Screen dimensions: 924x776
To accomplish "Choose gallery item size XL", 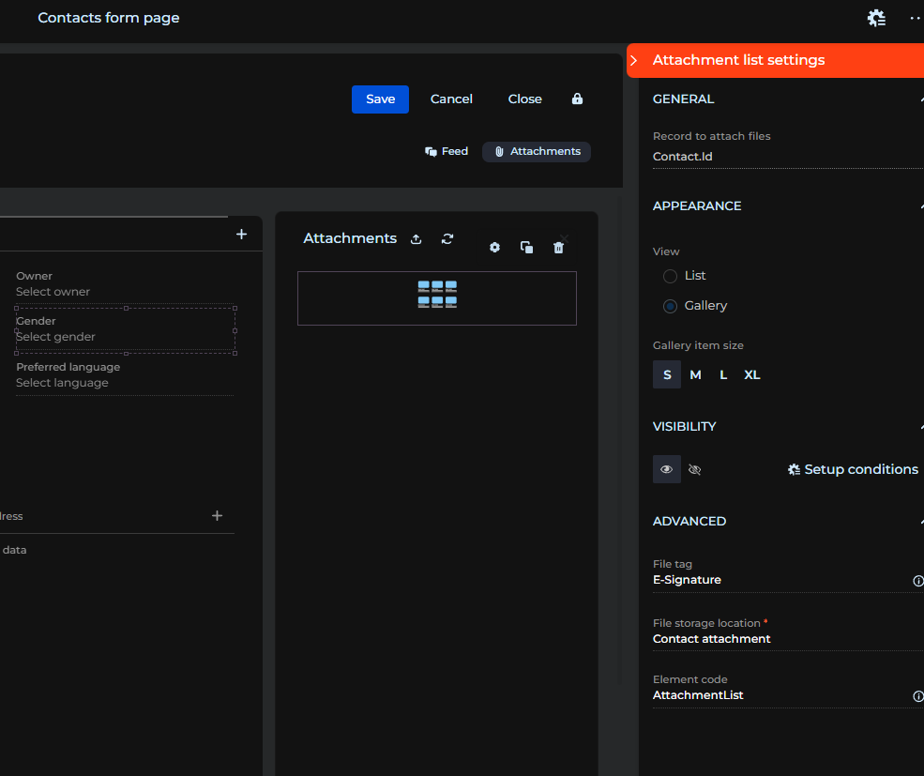I will (751, 374).
